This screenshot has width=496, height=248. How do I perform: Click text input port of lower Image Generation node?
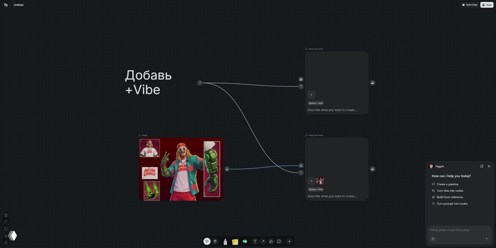(x=301, y=173)
